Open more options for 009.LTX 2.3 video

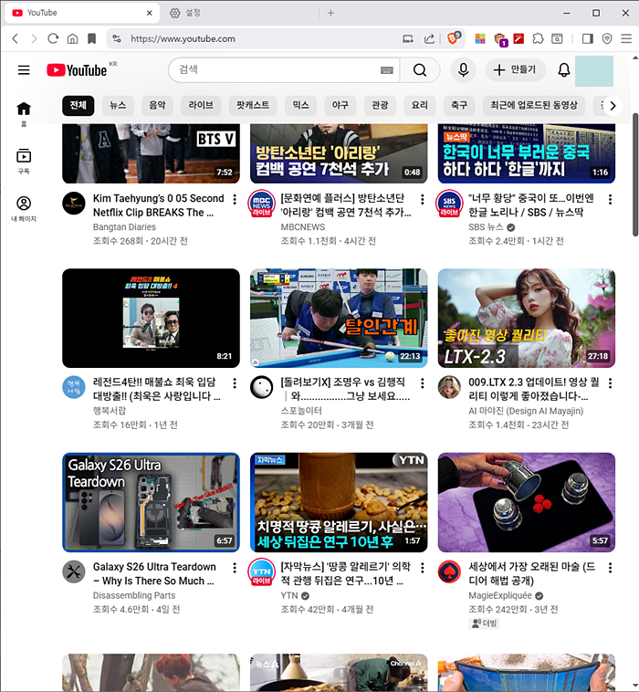(611, 383)
